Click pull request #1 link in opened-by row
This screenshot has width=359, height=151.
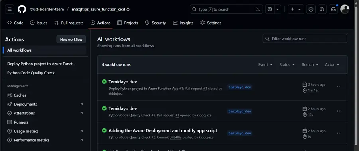coord(177,115)
